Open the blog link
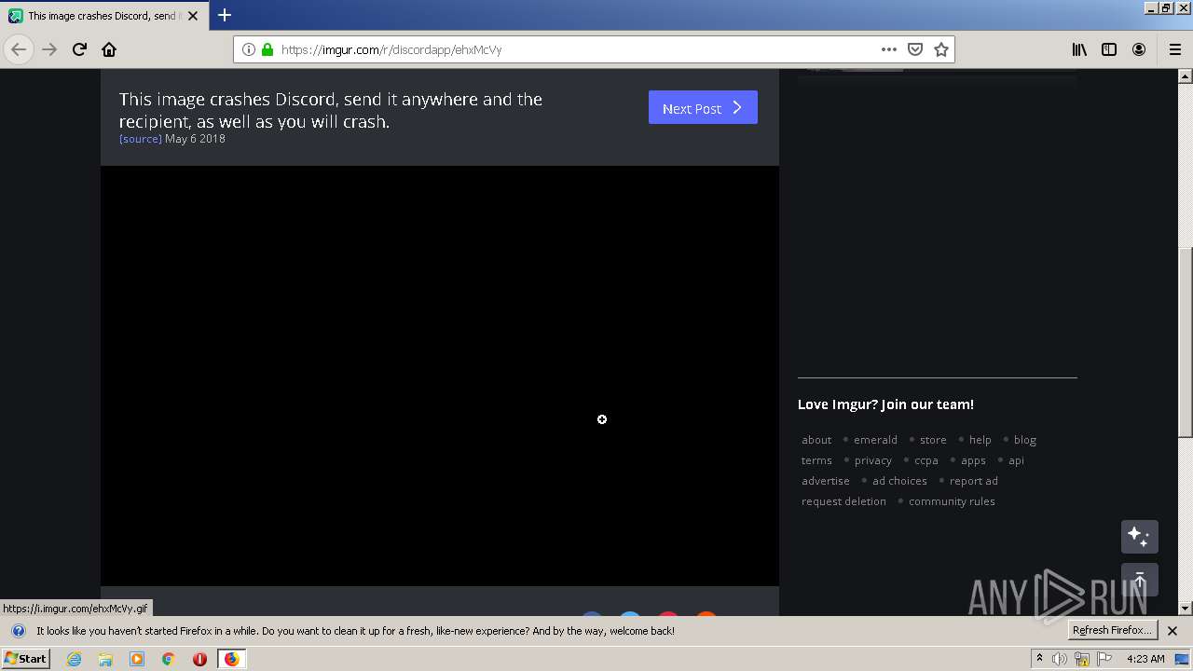The width and height of the screenshot is (1193, 671). click(x=1025, y=440)
